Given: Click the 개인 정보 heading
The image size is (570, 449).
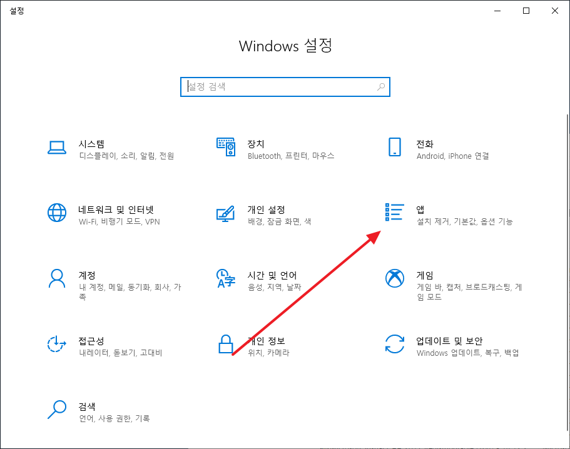Looking at the screenshot, I should [x=266, y=341].
